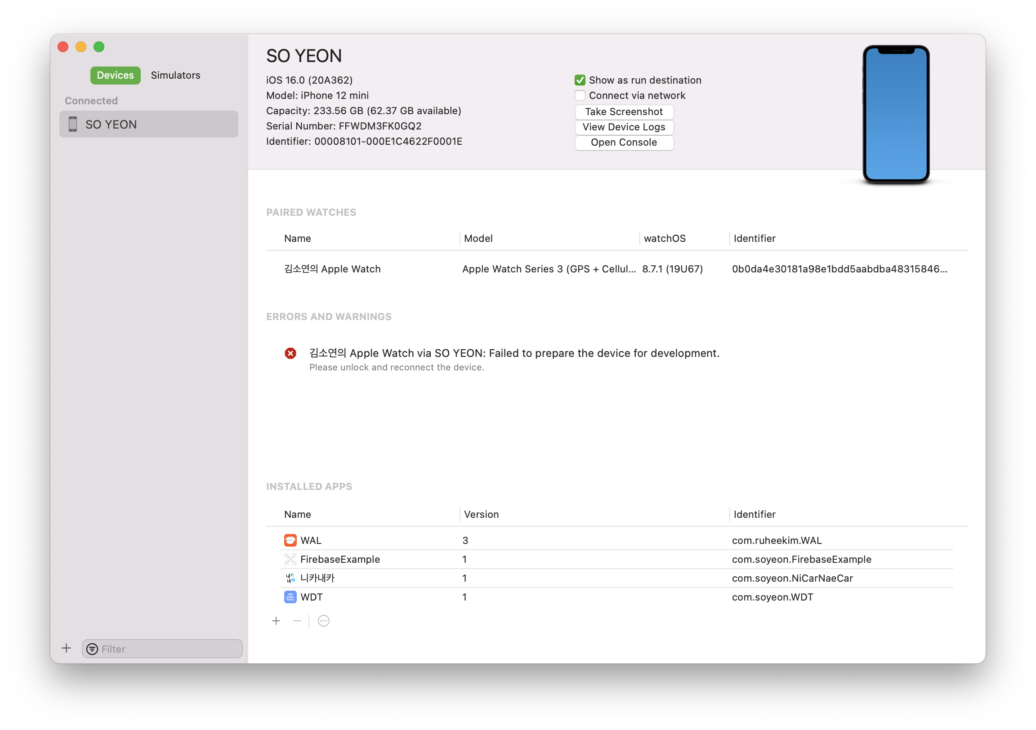1036x730 pixels.
Task: Click the device Identifier 00008101 text
Action: (x=364, y=141)
